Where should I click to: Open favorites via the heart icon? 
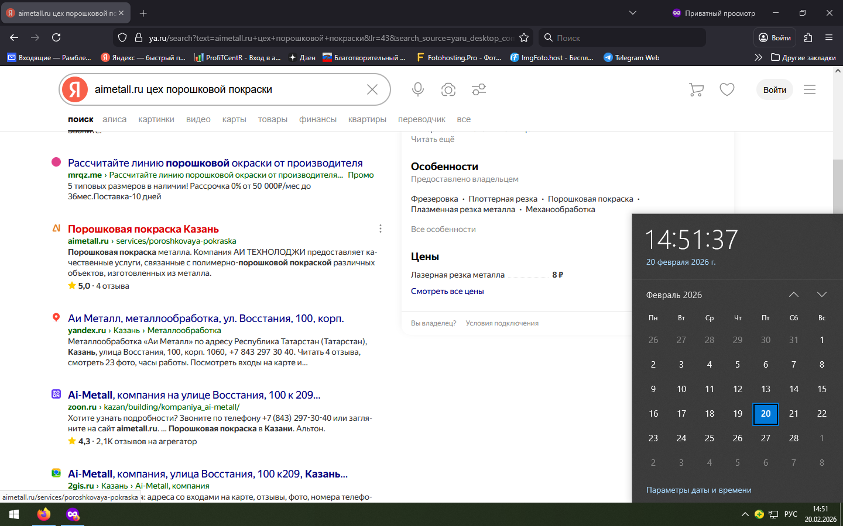(727, 89)
